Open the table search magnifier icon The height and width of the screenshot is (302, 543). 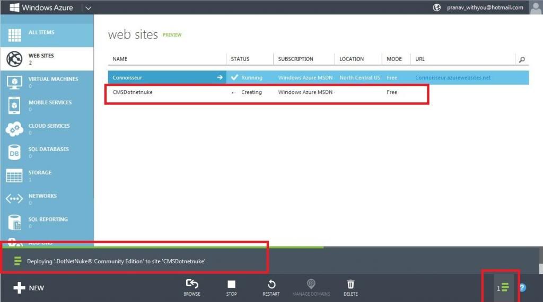[522, 59]
